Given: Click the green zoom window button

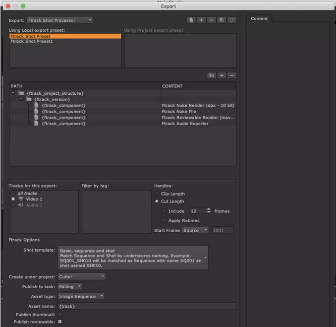Looking at the screenshot, I should point(23,6).
